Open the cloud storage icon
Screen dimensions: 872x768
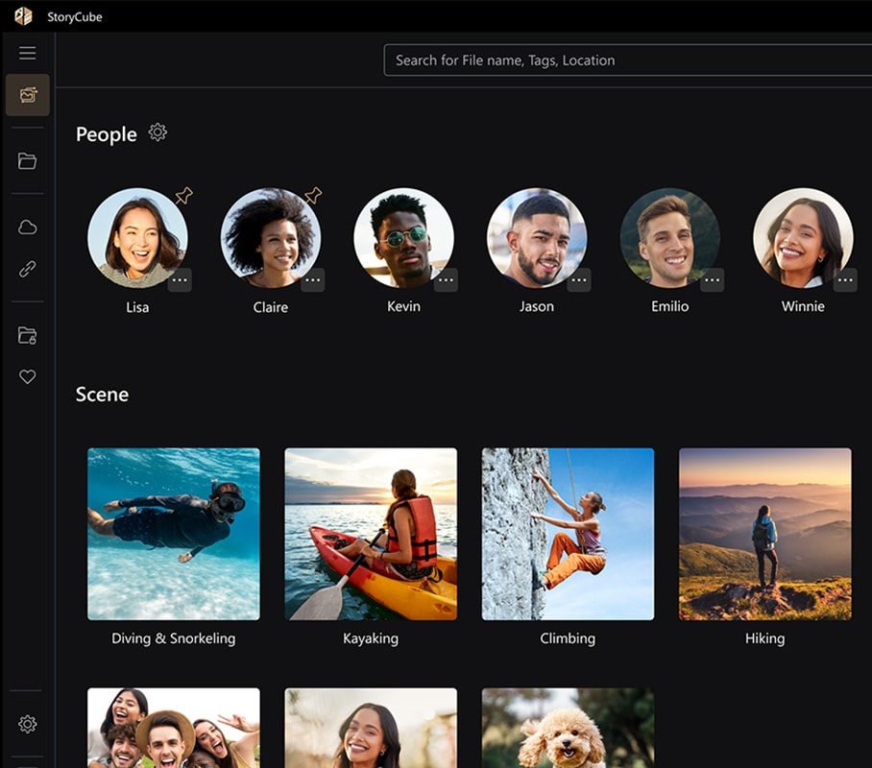tap(28, 228)
